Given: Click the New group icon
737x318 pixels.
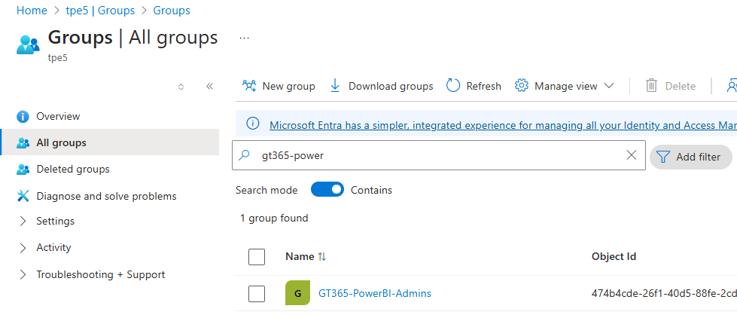Looking at the screenshot, I should pyautogui.click(x=249, y=86).
